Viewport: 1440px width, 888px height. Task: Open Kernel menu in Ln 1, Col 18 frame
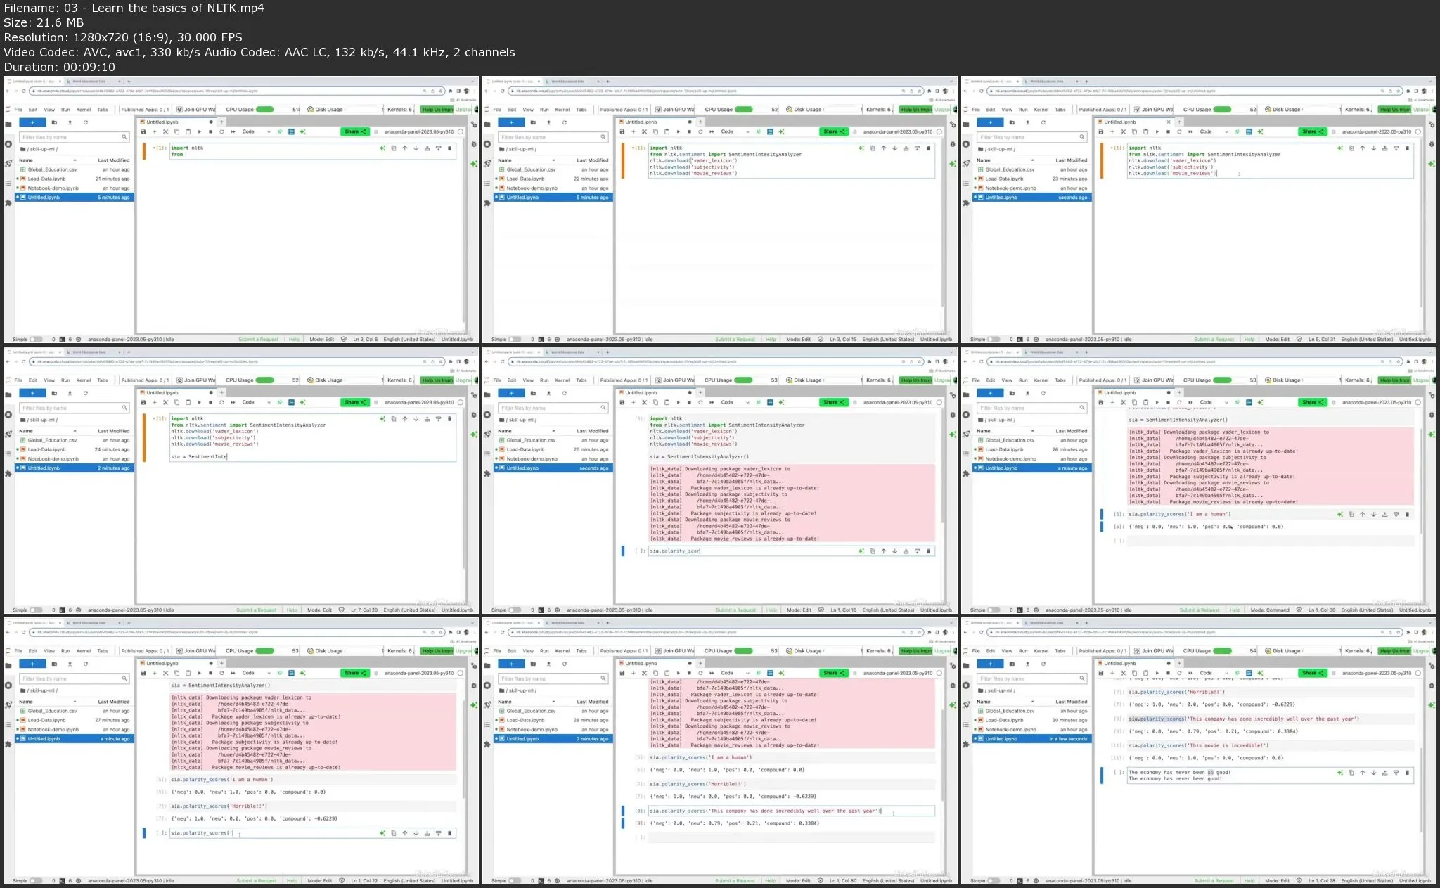(x=562, y=380)
